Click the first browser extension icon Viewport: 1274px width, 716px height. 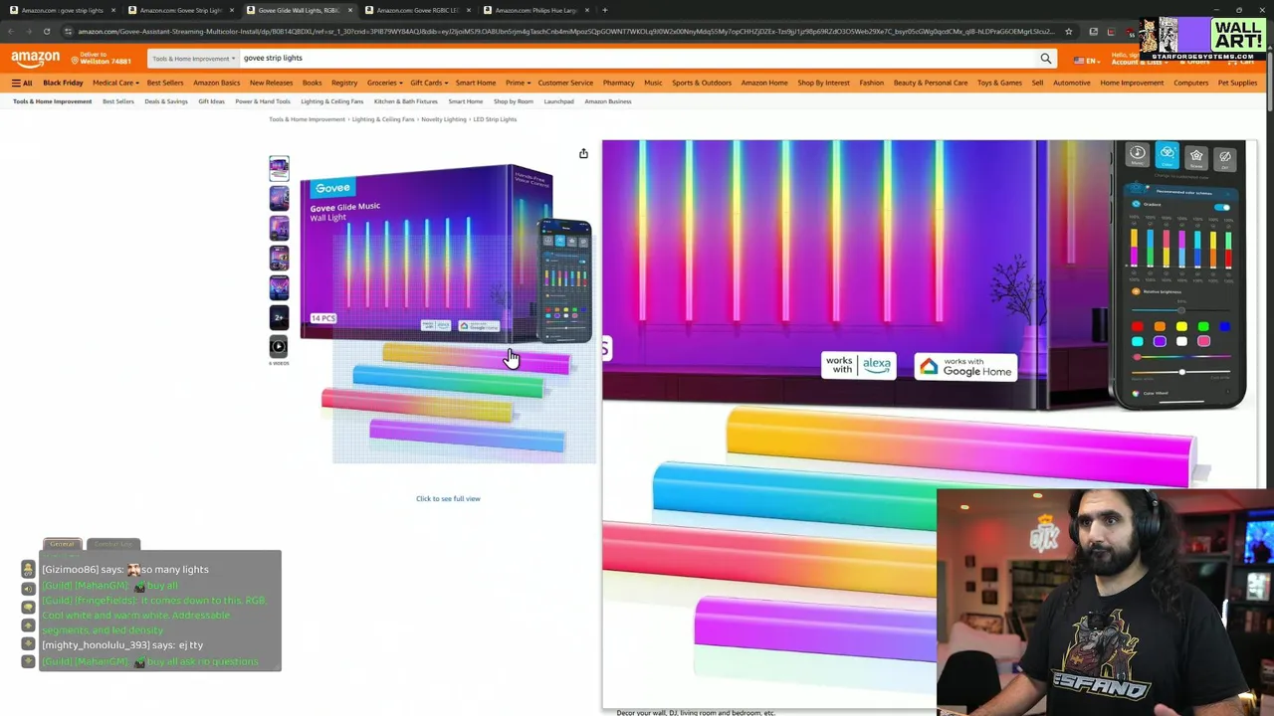(1093, 31)
